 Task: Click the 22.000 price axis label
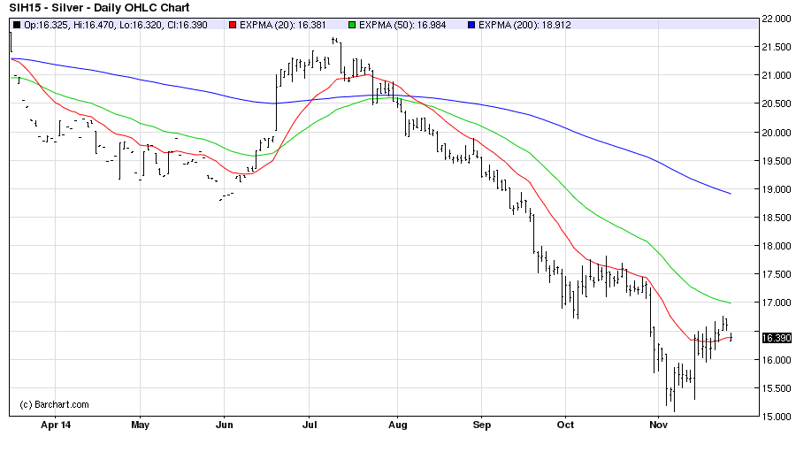click(x=776, y=19)
